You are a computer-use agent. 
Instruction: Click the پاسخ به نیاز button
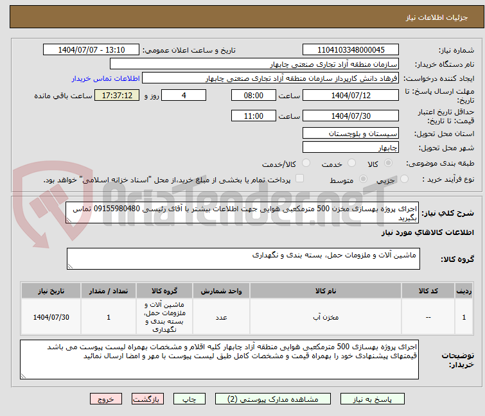click(x=372, y=399)
